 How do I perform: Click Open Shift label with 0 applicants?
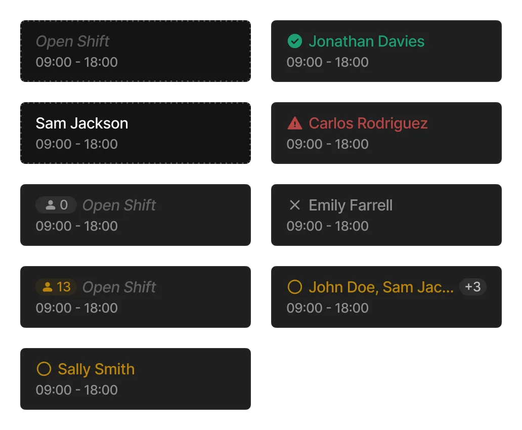119,205
